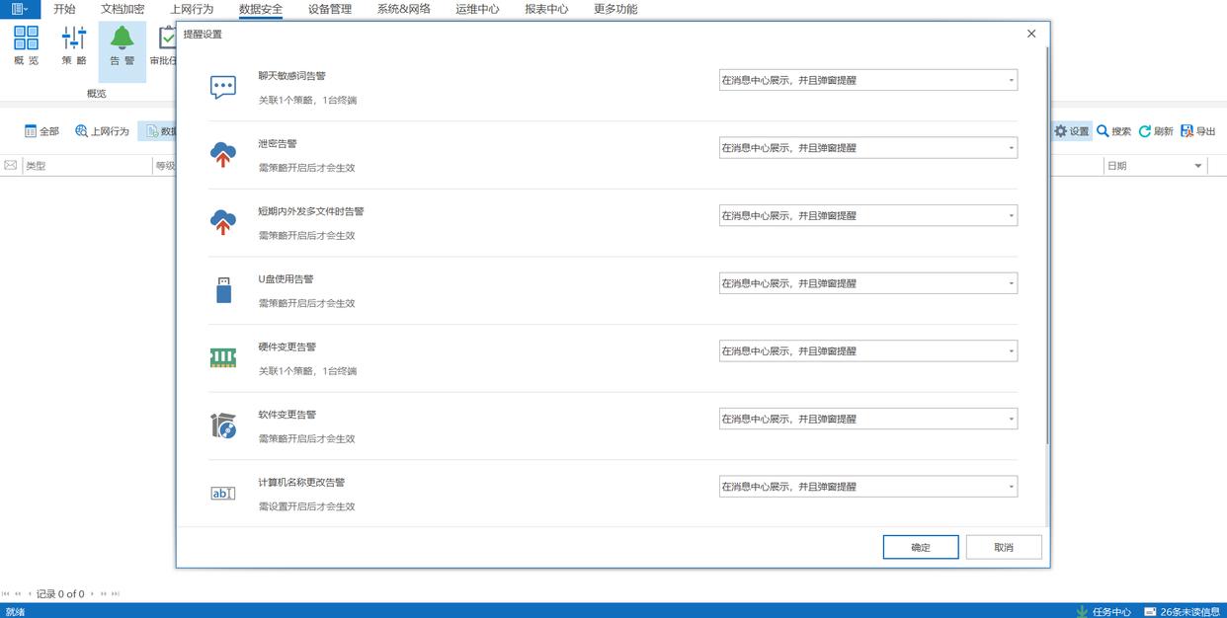Open the 报表中心 menu tab

tap(546, 9)
